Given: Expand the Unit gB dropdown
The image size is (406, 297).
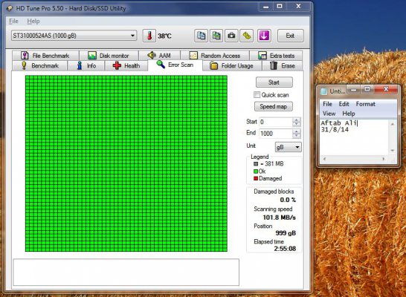Looking at the screenshot, I should 289,147.
